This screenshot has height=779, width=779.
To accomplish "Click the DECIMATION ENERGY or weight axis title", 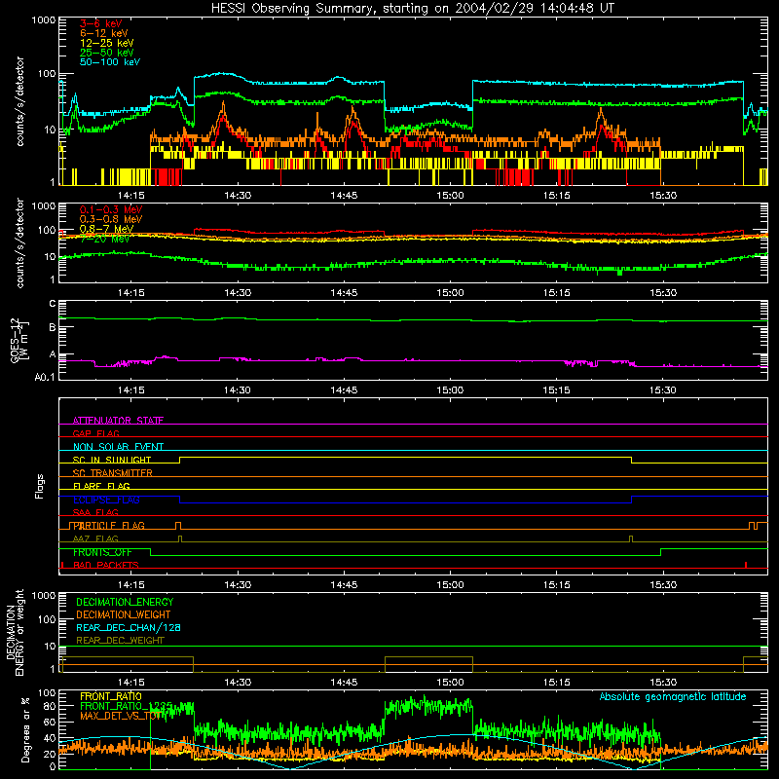I will pyautogui.click(x=15, y=633).
